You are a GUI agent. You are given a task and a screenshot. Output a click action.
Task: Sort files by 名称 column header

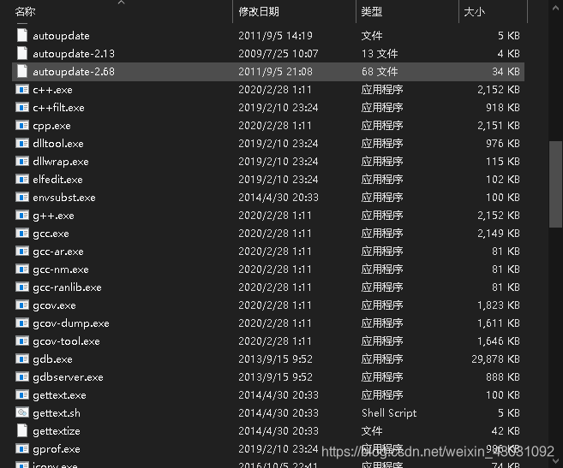pos(25,11)
